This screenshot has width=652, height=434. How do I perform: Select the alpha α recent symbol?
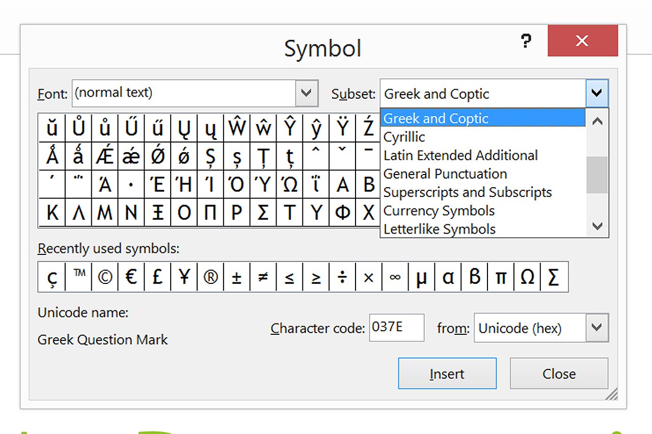pos(448,277)
